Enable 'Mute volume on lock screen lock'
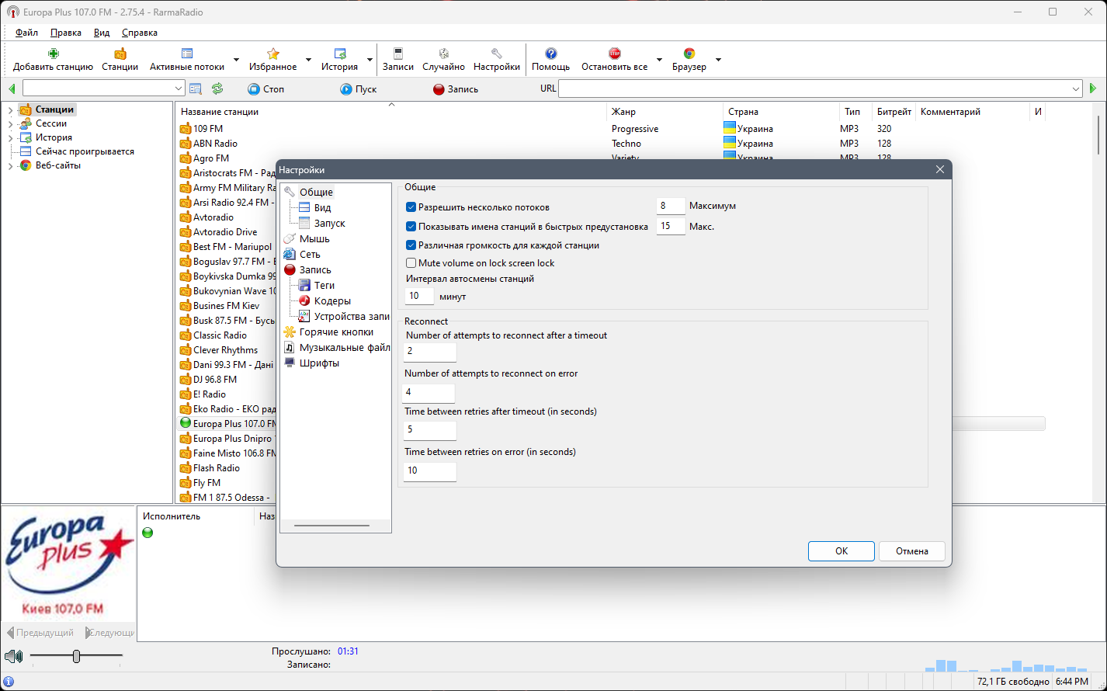Viewport: 1107px width, 691px height. 411,263
